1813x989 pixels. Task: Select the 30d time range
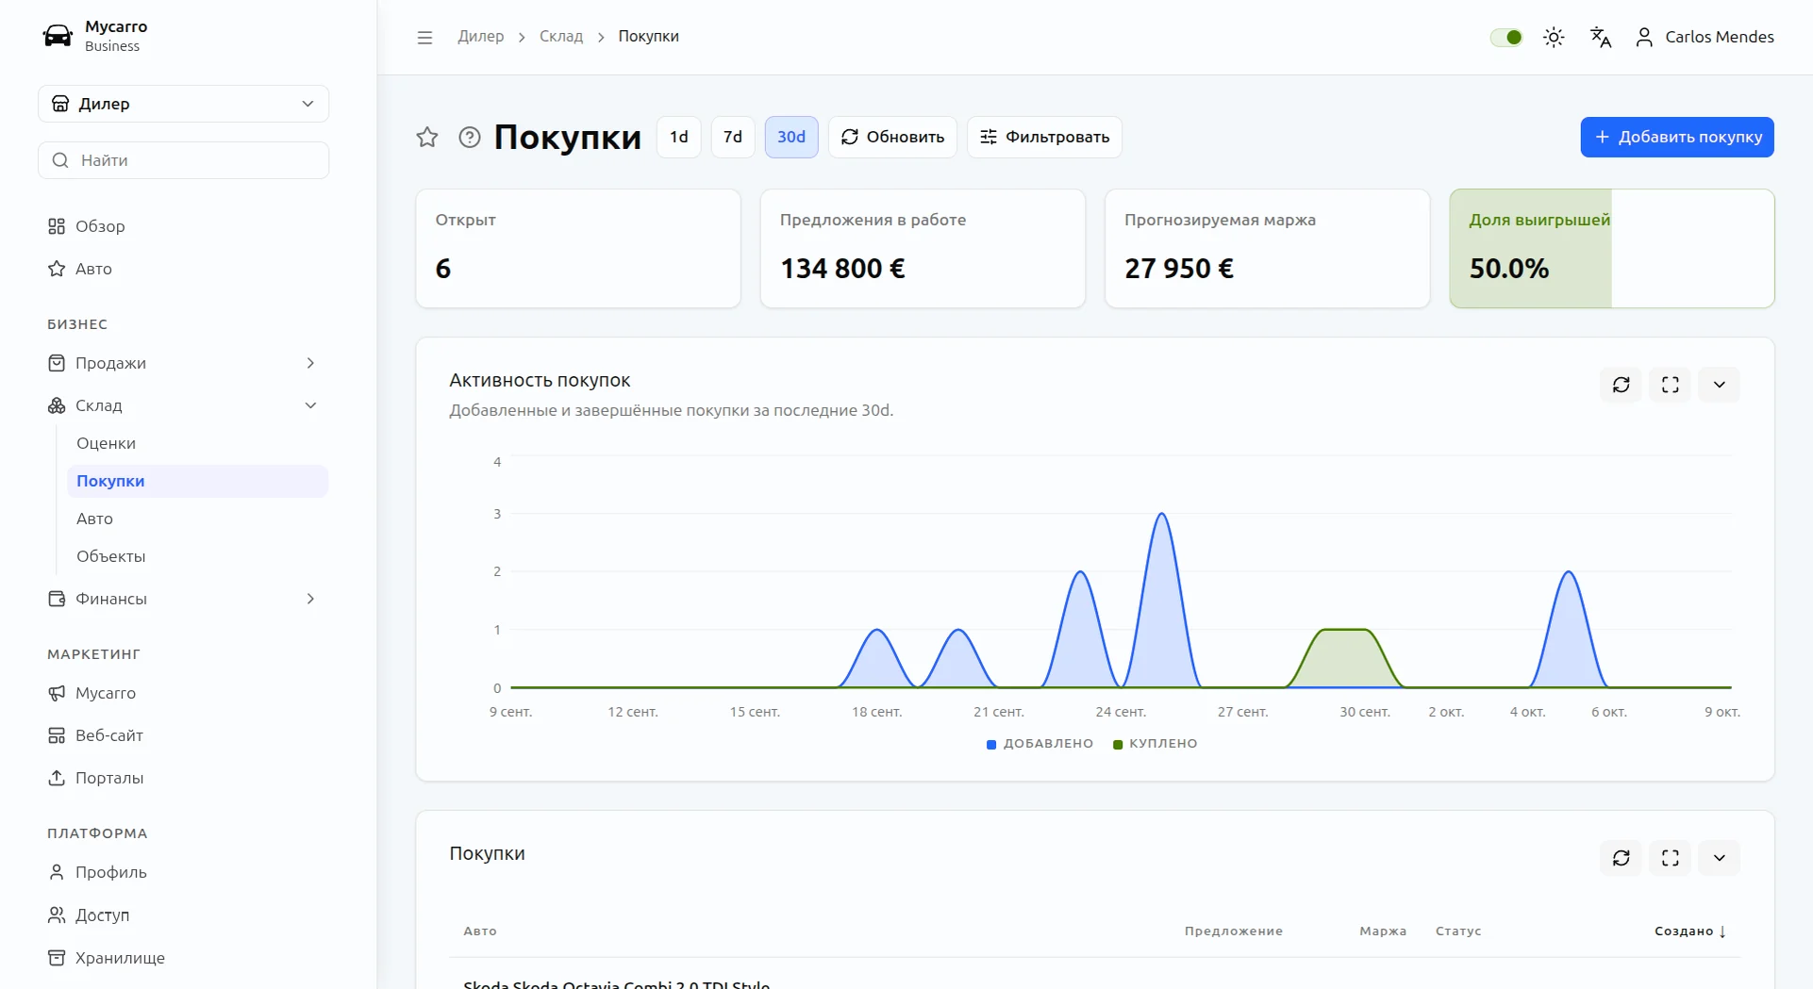(x=791, y=138)
